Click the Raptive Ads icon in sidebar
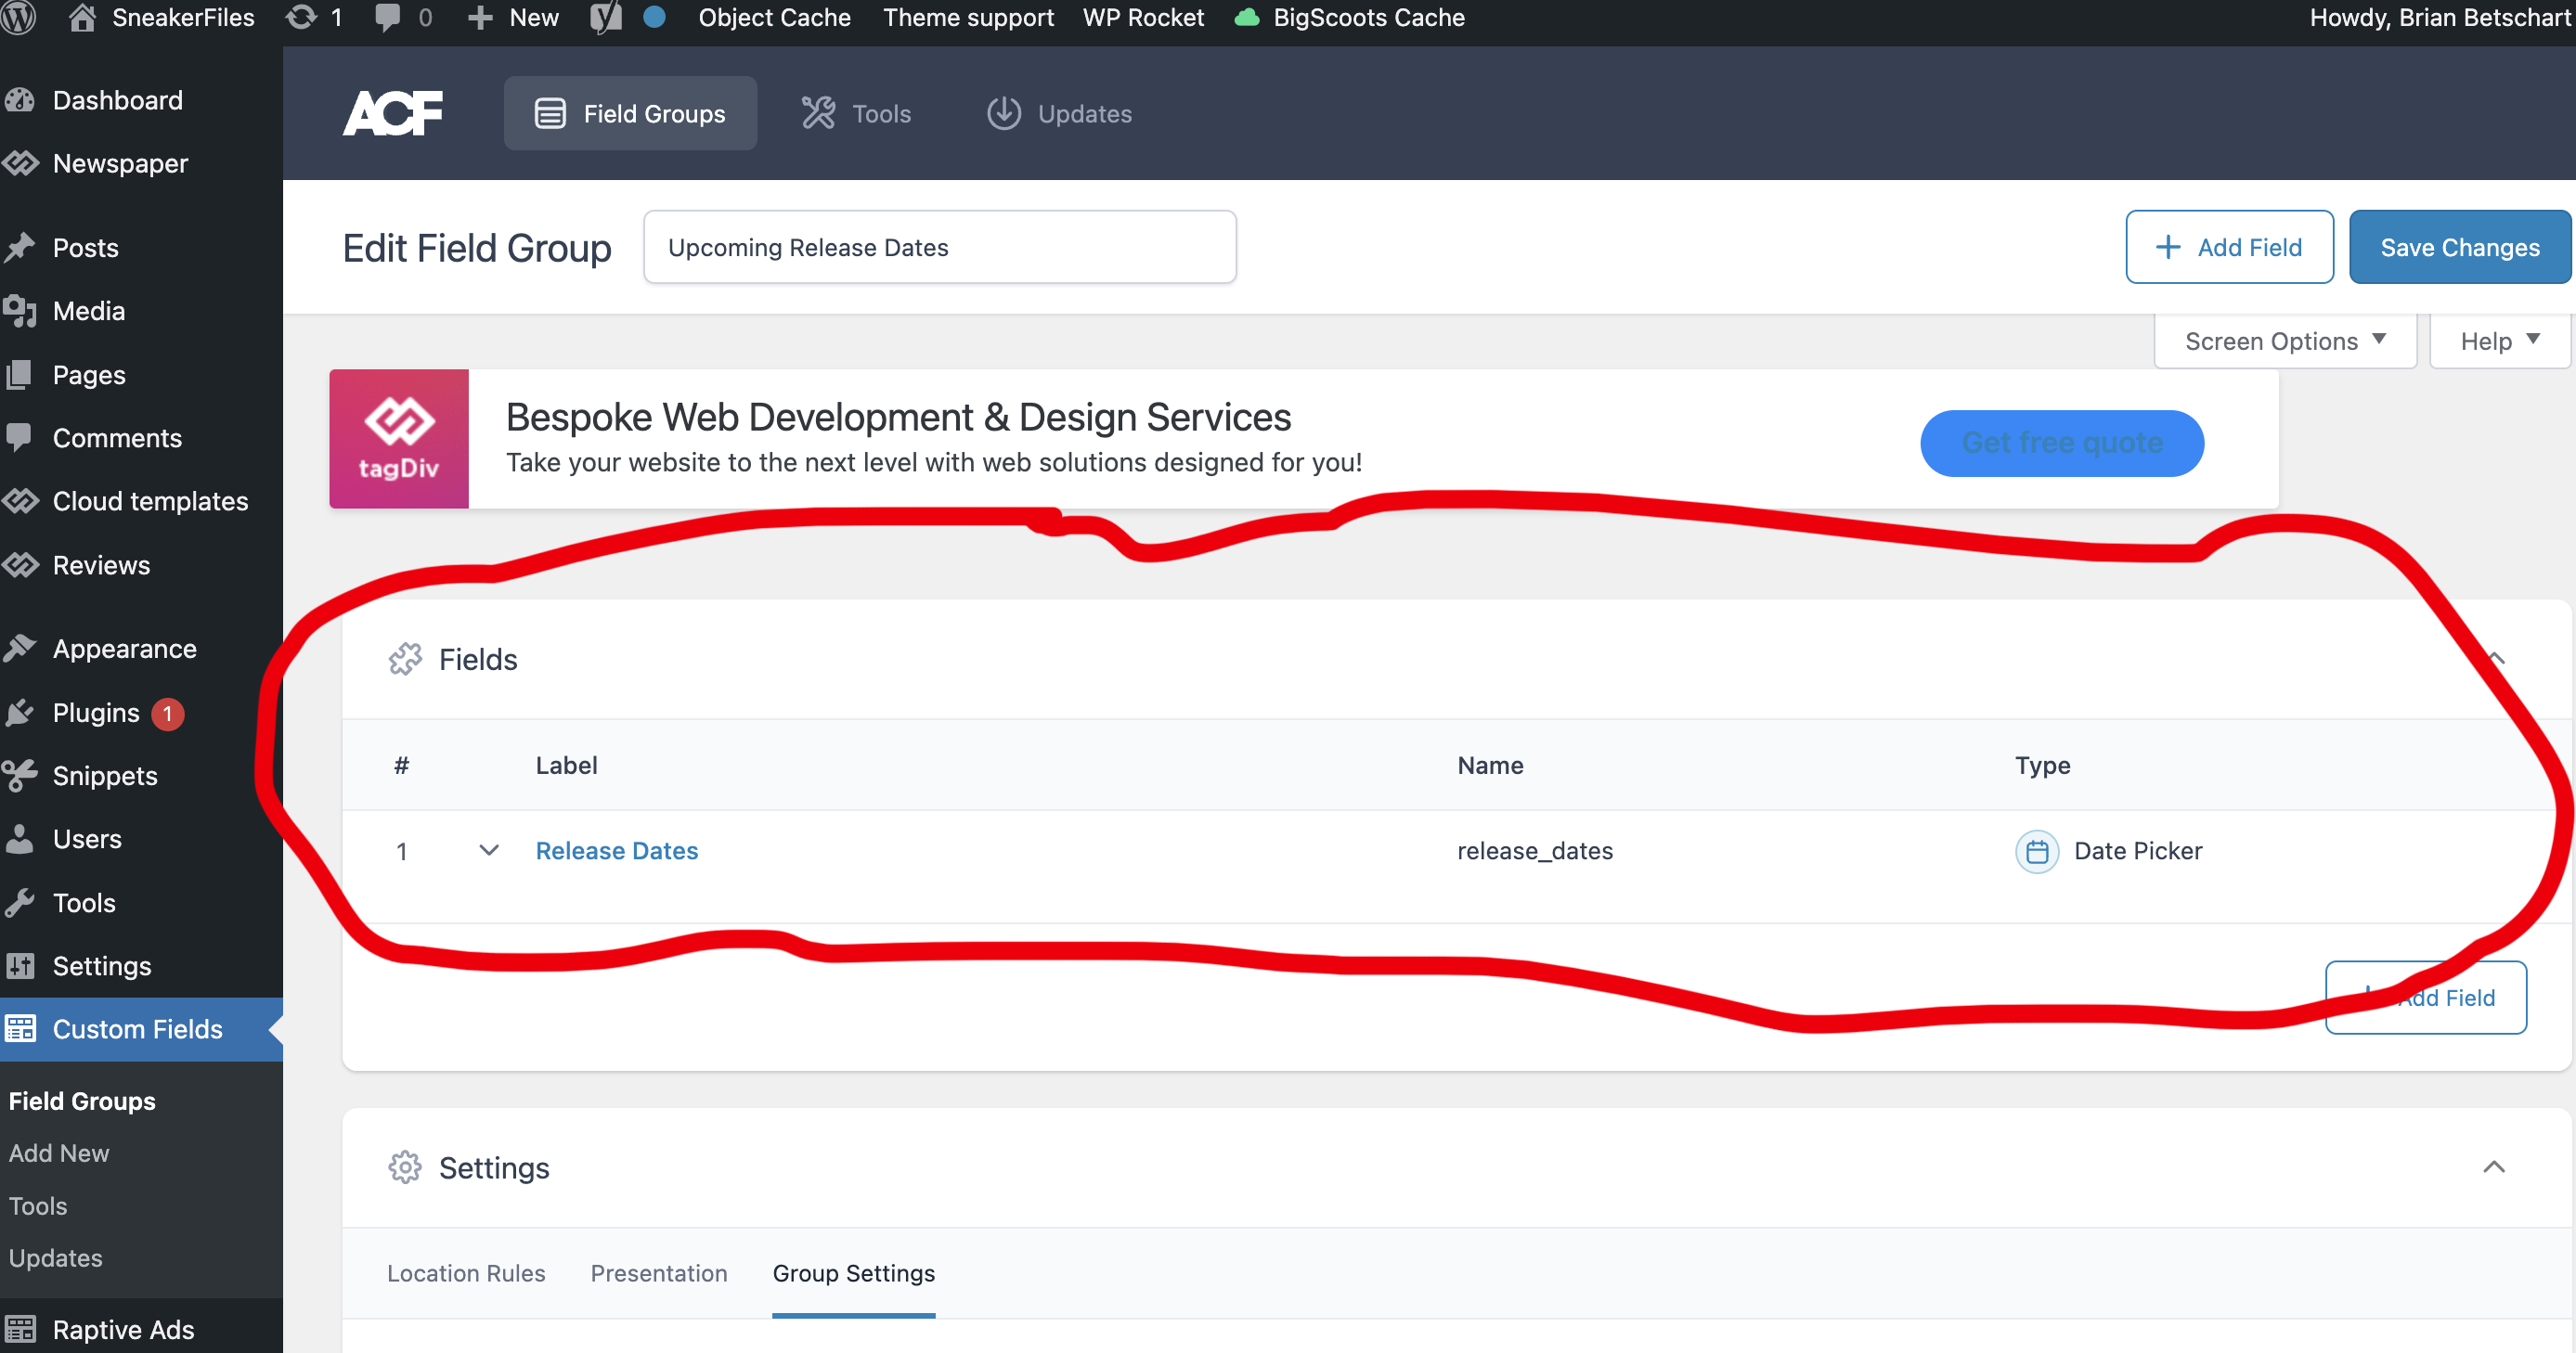This screenshot has height=1353, width=2576. point(20,1329)
